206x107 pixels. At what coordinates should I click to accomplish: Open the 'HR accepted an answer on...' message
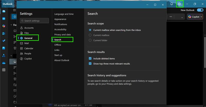click(x=68, y=105)
